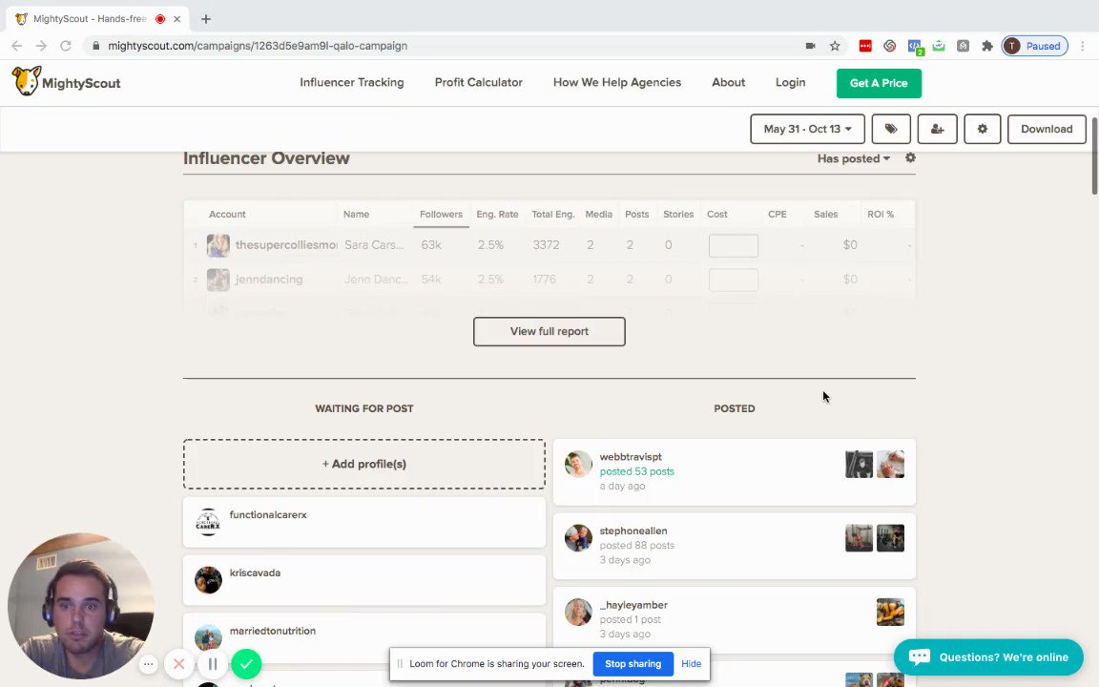Screen dimensions: 1099x687
Task: Click Get A Price button
Action: (x=879, y=83)
